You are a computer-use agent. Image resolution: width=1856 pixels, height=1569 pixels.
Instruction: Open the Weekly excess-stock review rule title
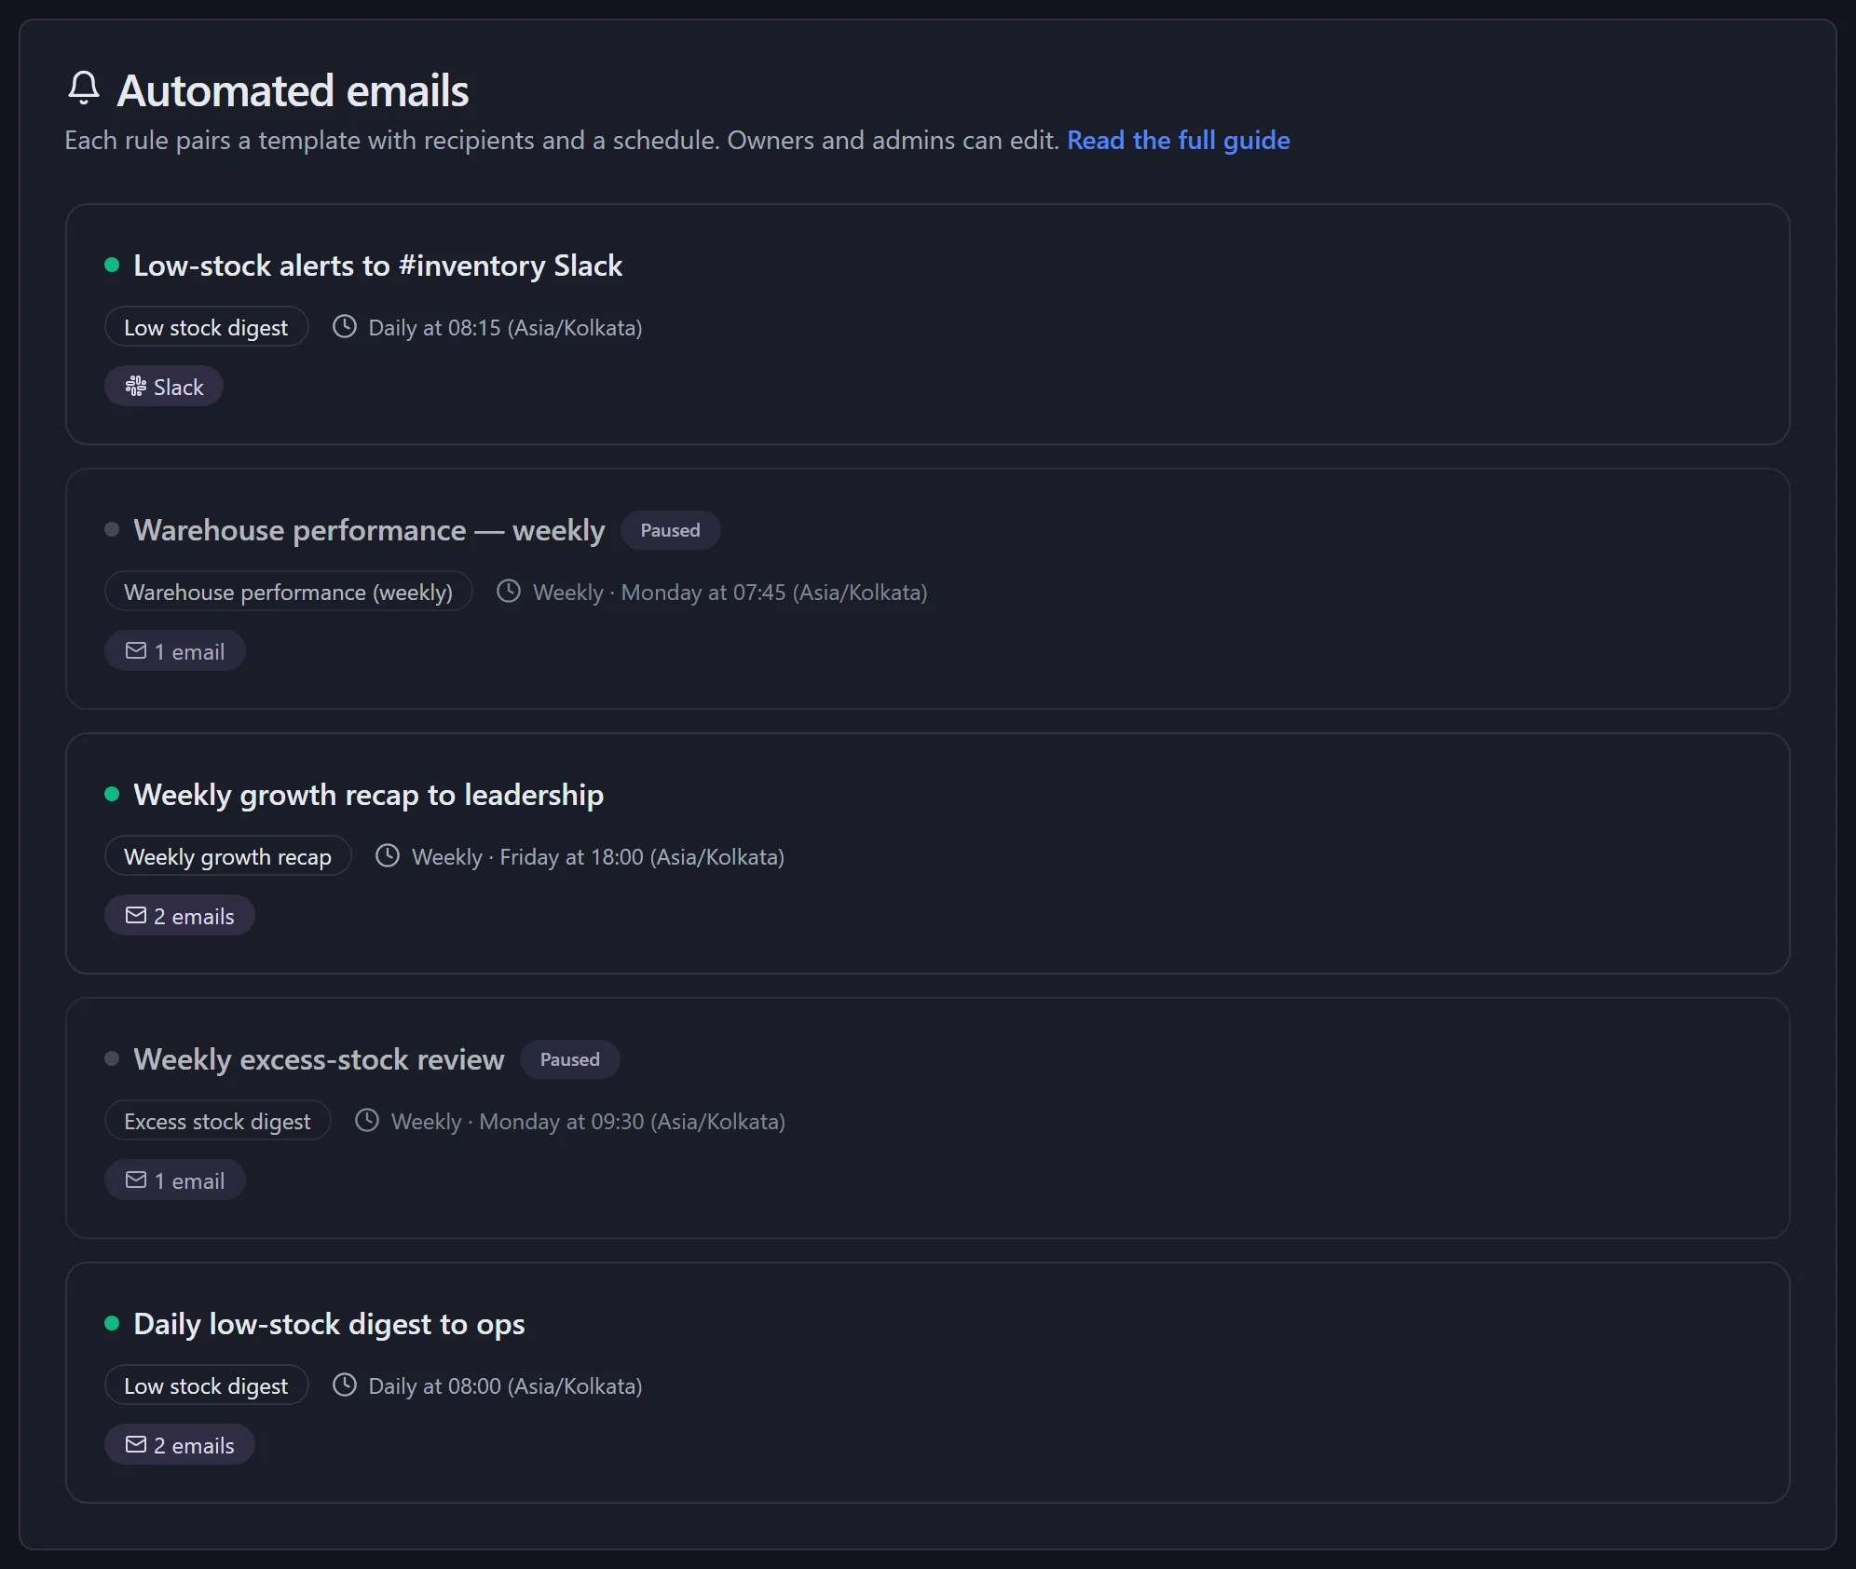(x=319, y=1059)
